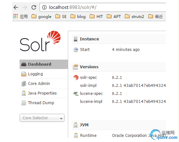
Task: Click the '4 minutes ago' start value
Action: coord(126,50)
